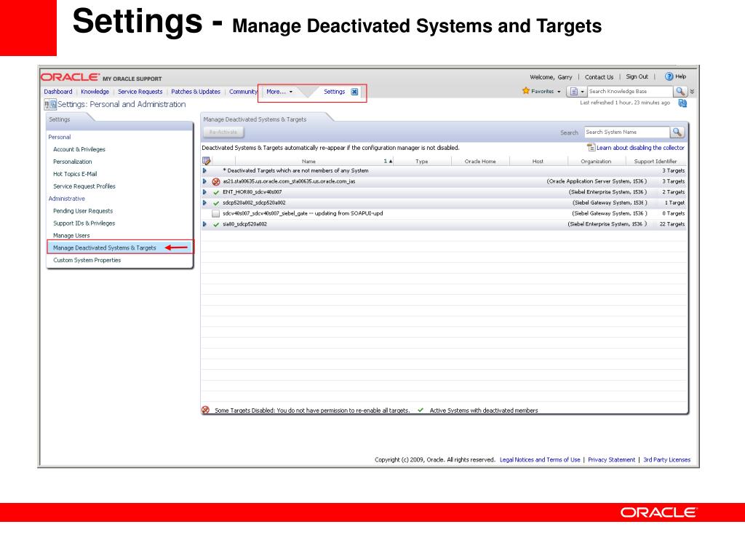Go to the Dashboard tab
The height and width of the screenshot is (559, 745).
(58, 92)
